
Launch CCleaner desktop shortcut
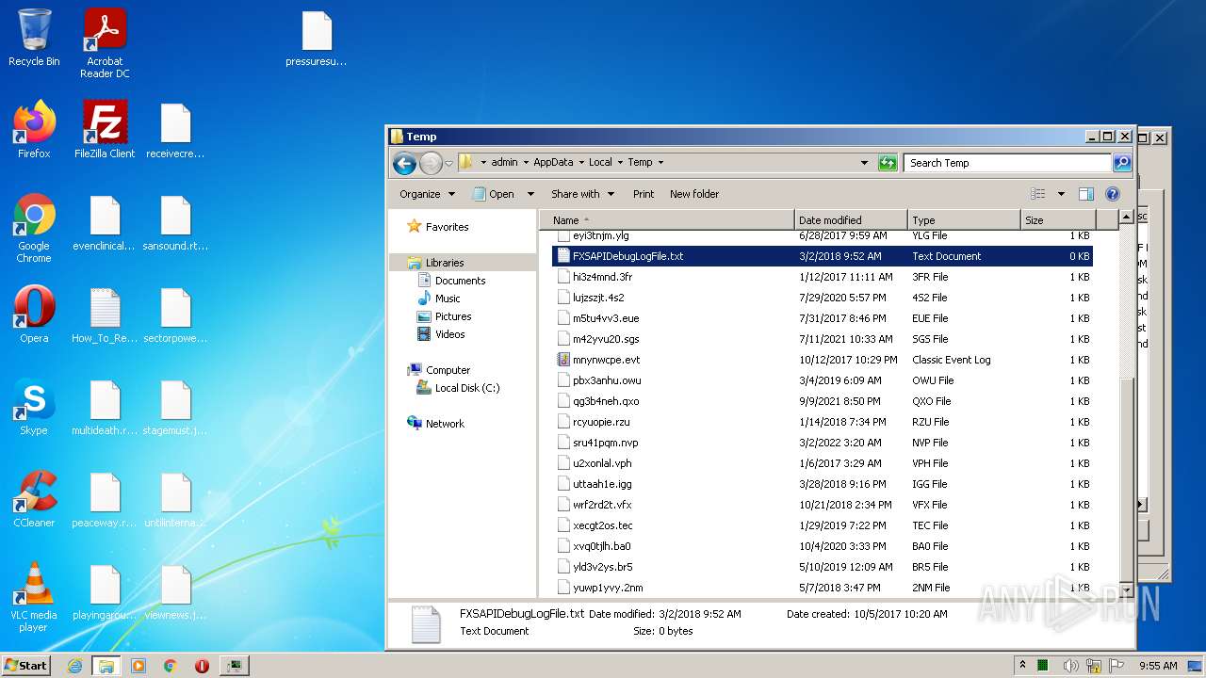(34, 499)
